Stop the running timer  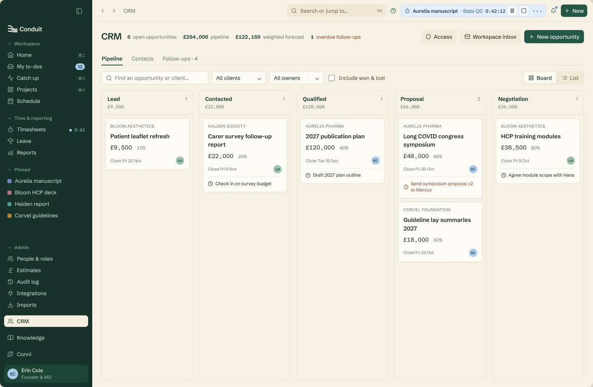524,11
